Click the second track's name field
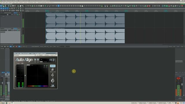 tap(8, 29)
